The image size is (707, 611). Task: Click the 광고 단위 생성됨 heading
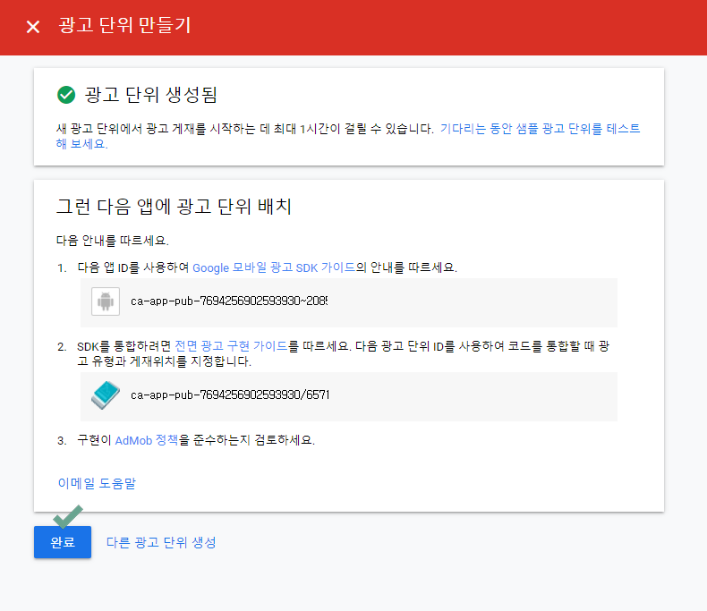point(150,95)
